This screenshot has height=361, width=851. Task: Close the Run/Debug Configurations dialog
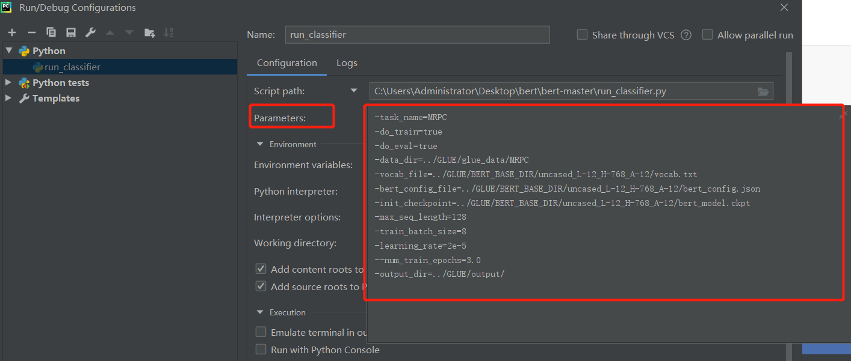pyautogui.click(x=784, y=7)
